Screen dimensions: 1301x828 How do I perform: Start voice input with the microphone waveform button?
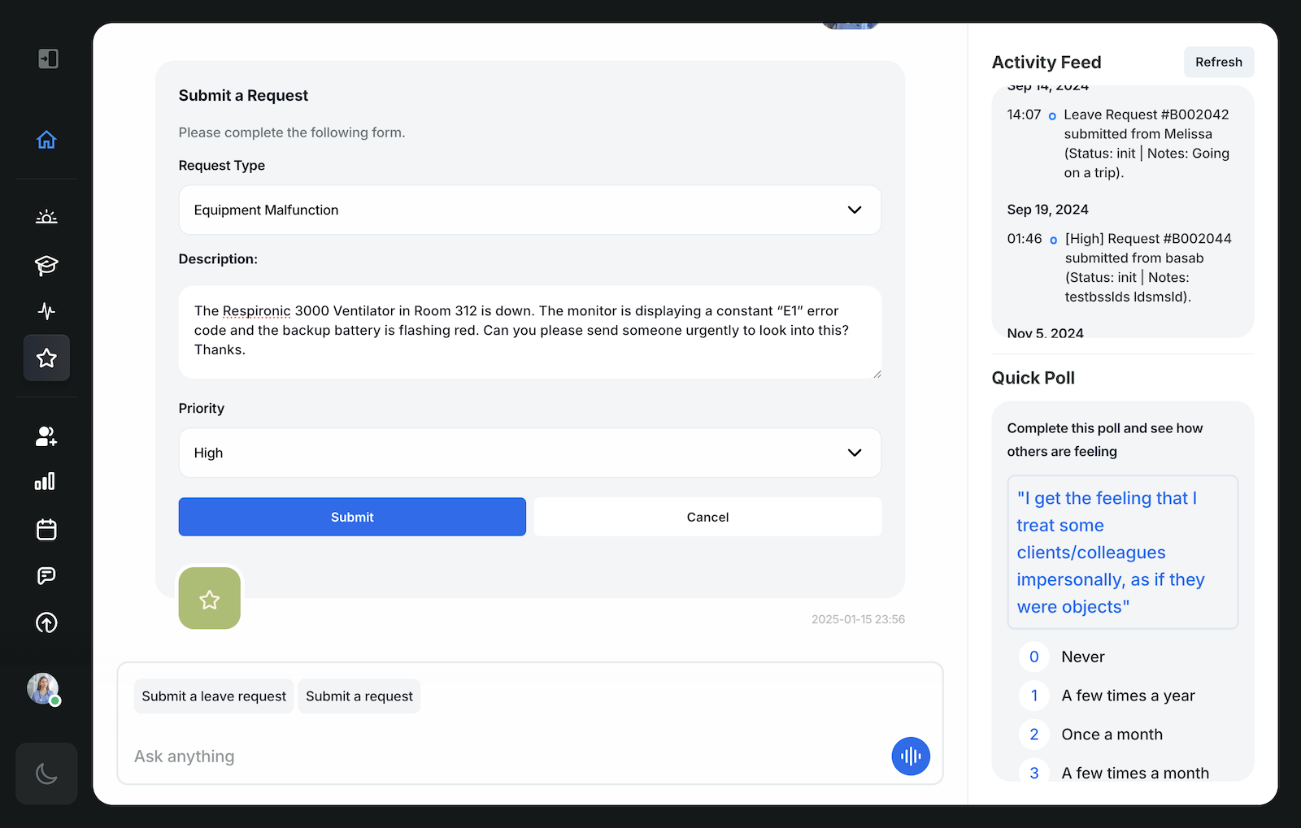tap(910, 756)
